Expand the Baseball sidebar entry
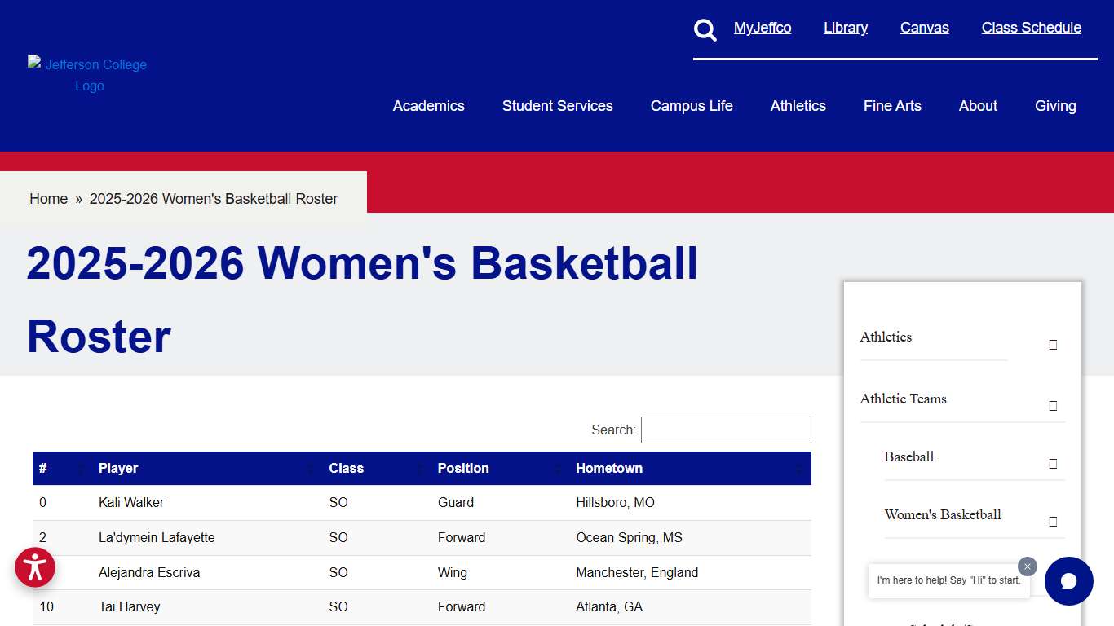Screen dimensions: 1114x626 coord(1053,463)
